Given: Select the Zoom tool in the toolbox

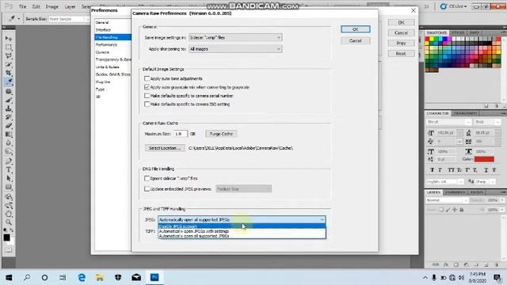Looking at the screenshot, I should (9, 222).
